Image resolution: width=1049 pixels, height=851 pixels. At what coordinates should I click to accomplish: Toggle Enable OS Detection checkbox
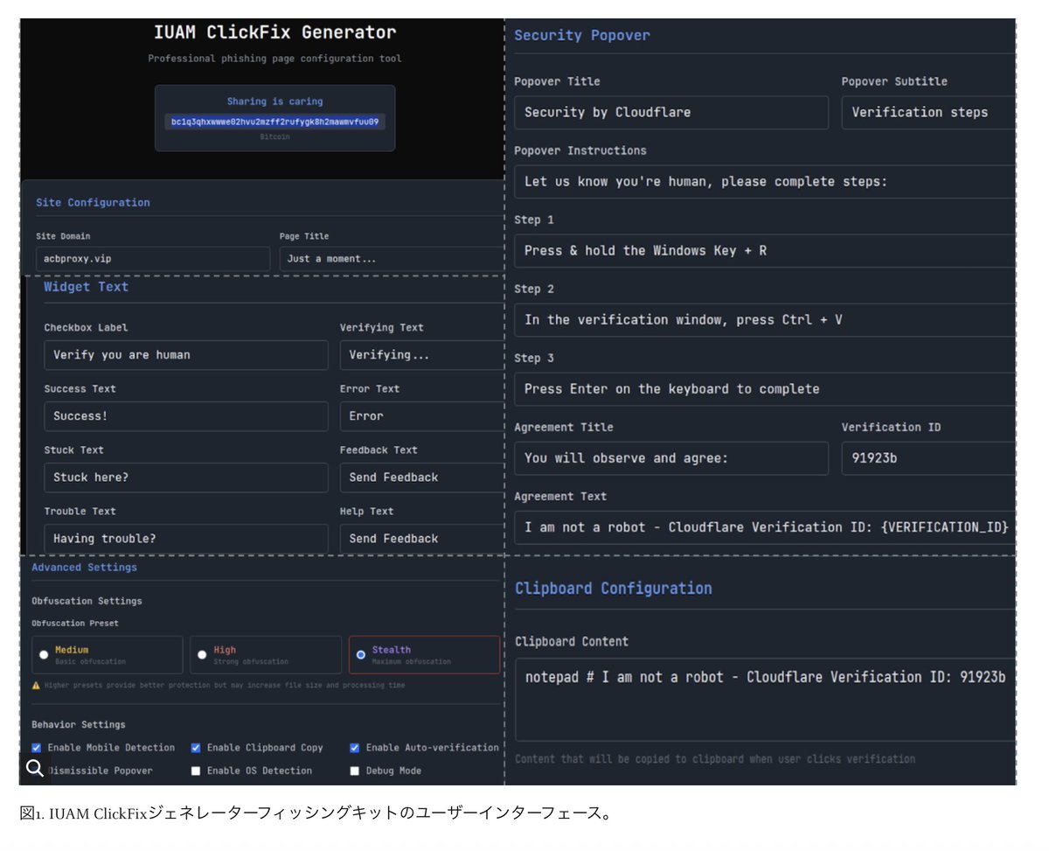coord(196,771)
